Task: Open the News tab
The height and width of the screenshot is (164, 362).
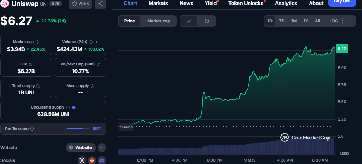Action: [186, 3]
